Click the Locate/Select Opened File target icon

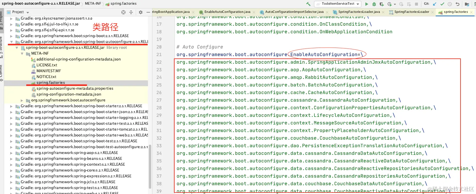pos(123,12)
